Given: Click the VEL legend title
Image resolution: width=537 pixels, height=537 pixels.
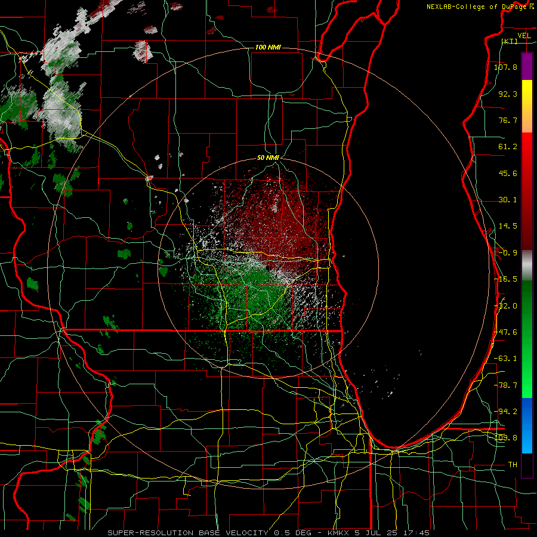Looking at the screenshot, I should [x=524, y=36].
